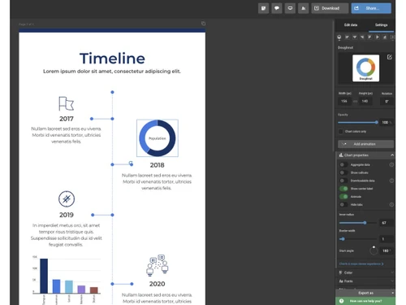The image size is (406, 305).
Task: Click the seventh alignment icon in settings row
Action: coord(385,37)
